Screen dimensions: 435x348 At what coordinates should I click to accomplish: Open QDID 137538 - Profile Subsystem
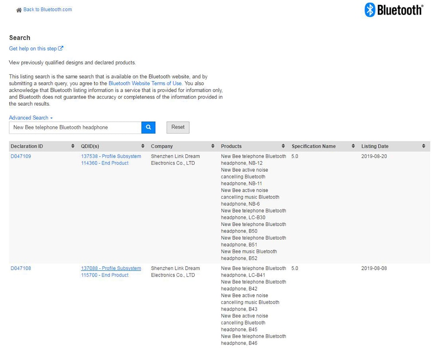pos(111,156)
